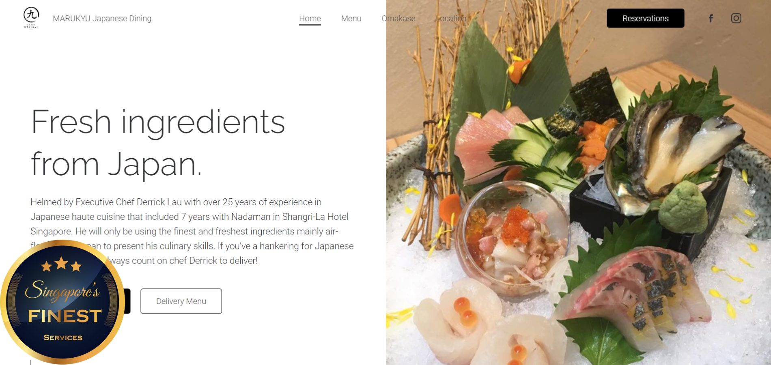Image resolution: width=771 pixels, height=365 pixels.
Task: Click the Chef Derrick Lau description paragraph
Action: pos(192,231)
